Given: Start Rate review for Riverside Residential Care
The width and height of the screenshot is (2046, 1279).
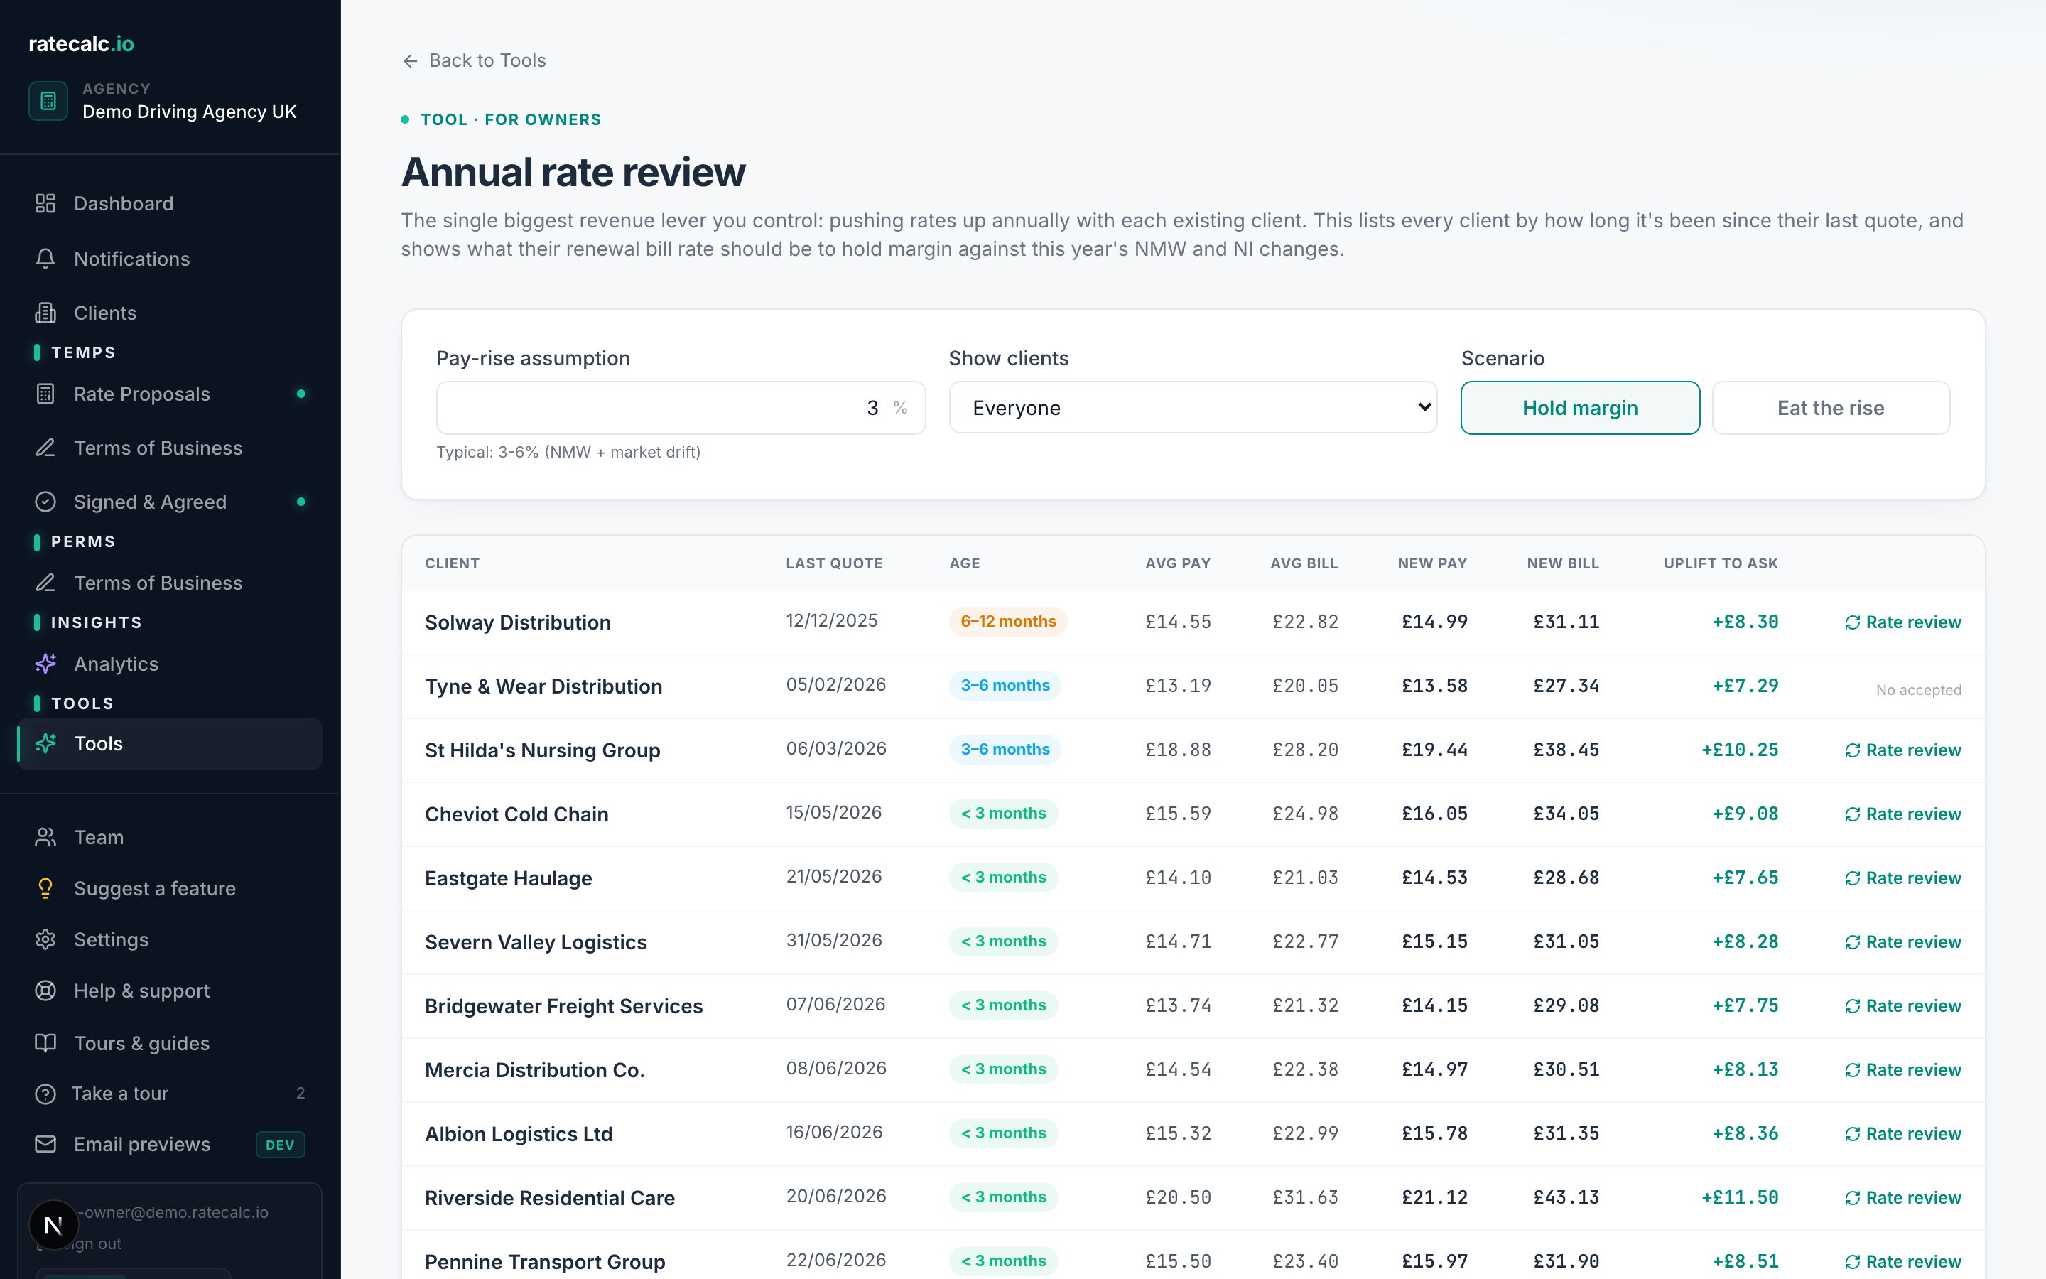Looking at the screenshot, I should click(1902, 1198).
